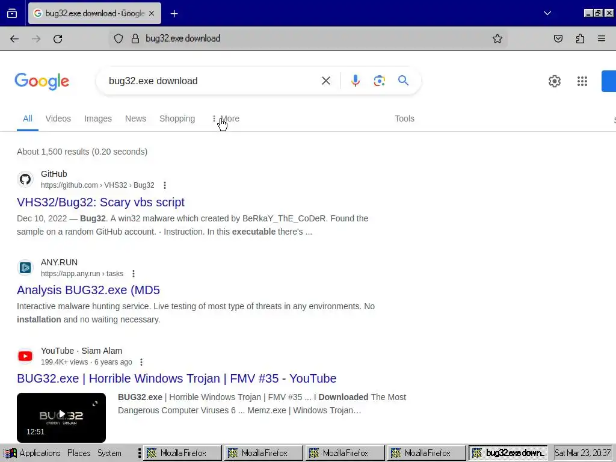Go back to the previous page
Screen dimensions: 616x462
pyautogui.click(x=14, y=38)
